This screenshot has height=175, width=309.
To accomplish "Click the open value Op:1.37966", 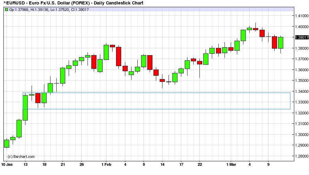I will coord(19,10).
